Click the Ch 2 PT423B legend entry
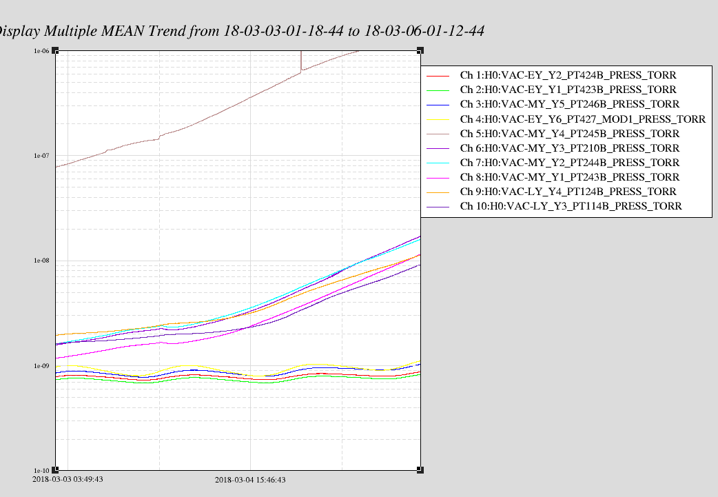Viewport: 718px width, 497px height. tap(551, 90)
